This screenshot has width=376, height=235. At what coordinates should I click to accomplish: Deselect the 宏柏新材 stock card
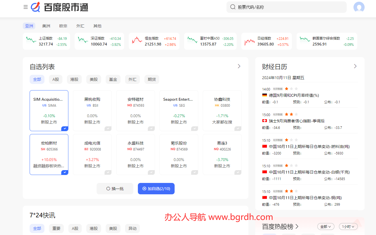coord(49,154)
